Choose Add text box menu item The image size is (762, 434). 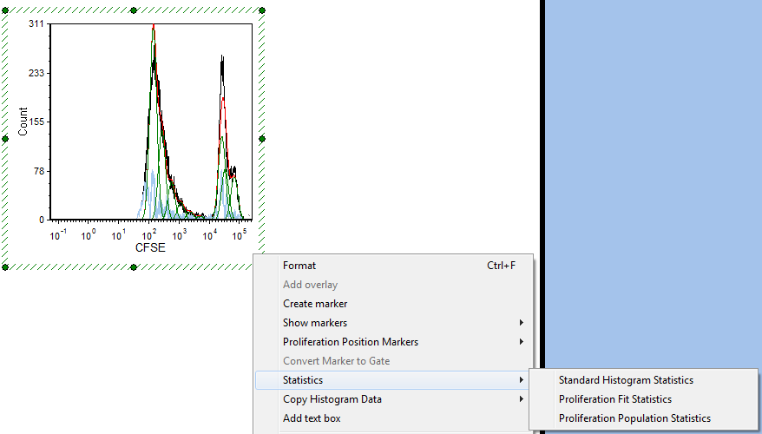tap(394, 418)
